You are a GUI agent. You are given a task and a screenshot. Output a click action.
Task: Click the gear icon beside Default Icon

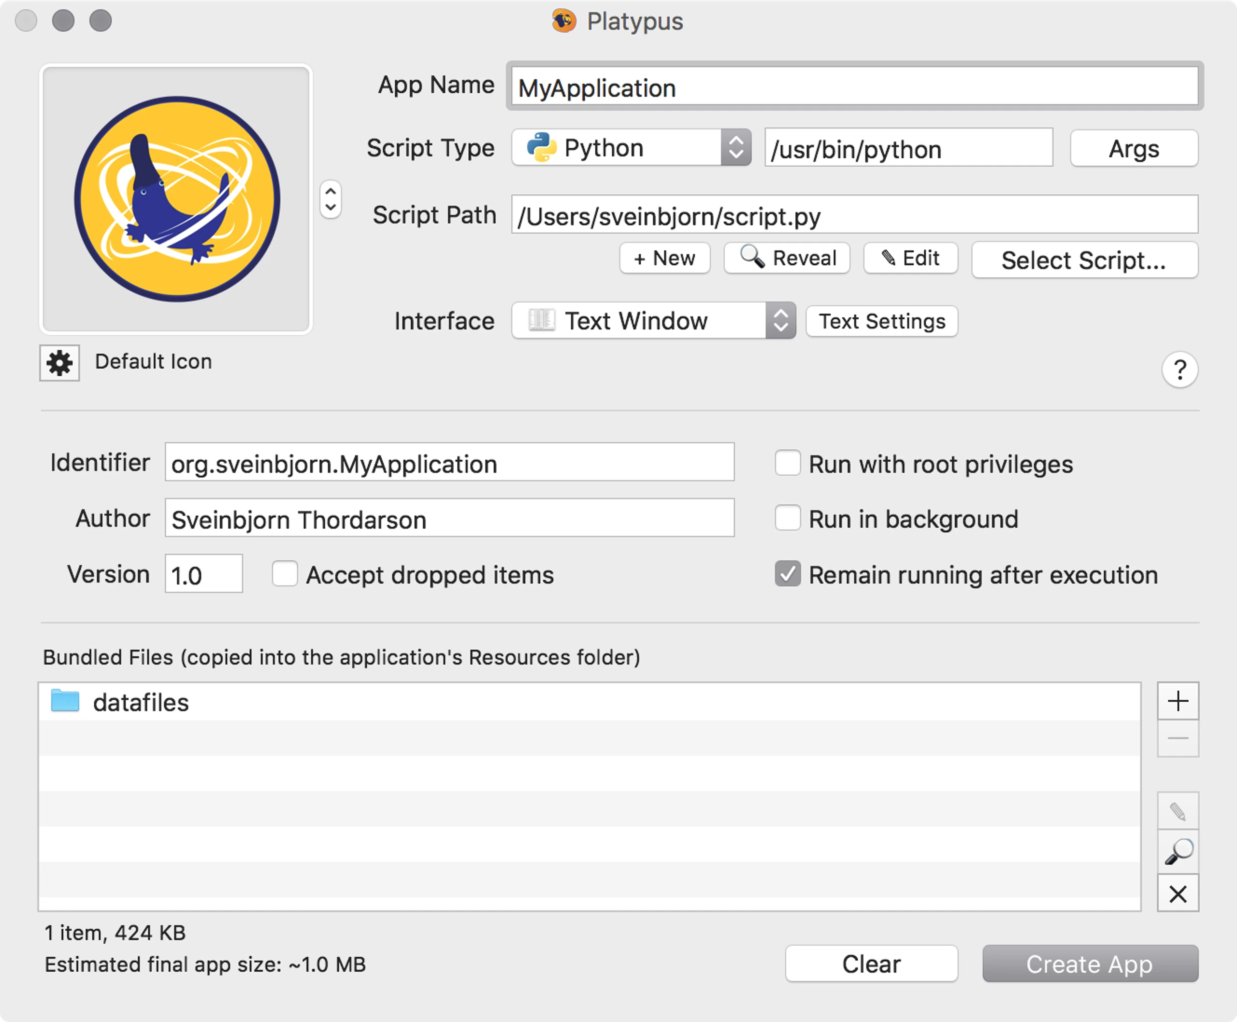[59, 363]
